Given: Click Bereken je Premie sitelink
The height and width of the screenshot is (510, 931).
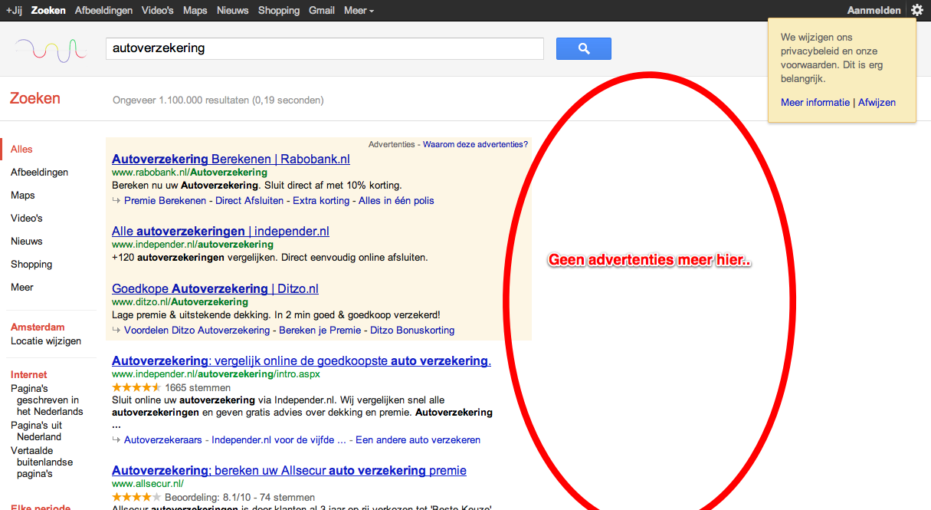Looking at the screenshot, I should 320,331.
